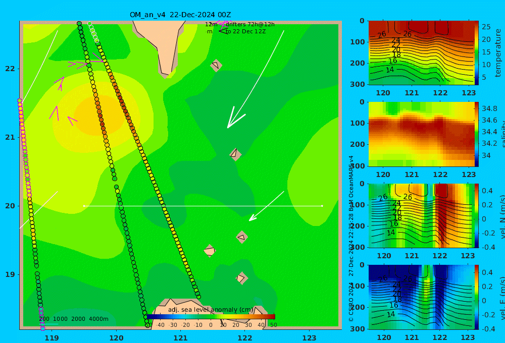Click the 34 tick on salinity colorbar
This screenshot has width=505, height=343.
click(486, 155)
